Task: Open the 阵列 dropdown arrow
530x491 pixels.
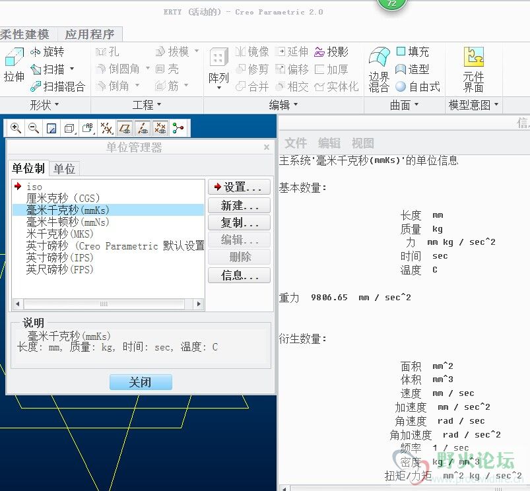Action: pyautogui.click(x=219, y=88)
